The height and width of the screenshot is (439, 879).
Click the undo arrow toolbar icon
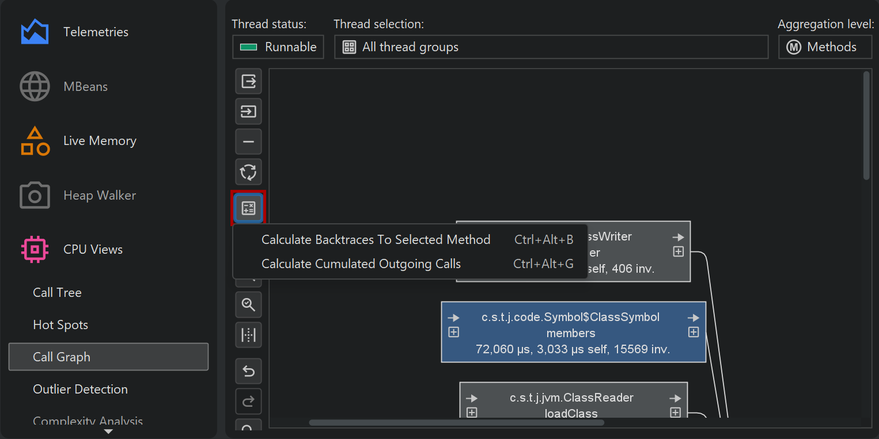(x=248, y=372)
